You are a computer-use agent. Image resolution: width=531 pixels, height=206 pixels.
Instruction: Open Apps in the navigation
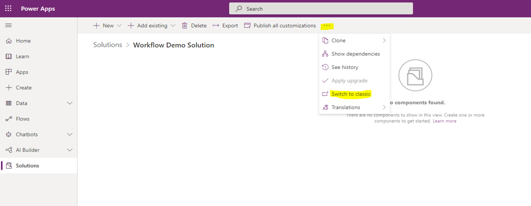coord(38,72)
